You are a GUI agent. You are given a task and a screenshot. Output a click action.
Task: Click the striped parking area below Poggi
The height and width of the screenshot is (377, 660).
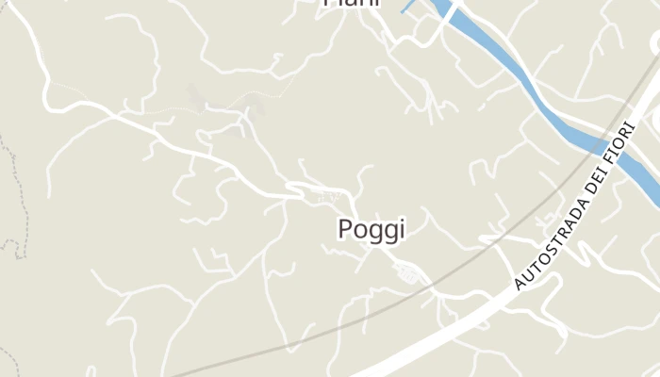coord(407,273)
